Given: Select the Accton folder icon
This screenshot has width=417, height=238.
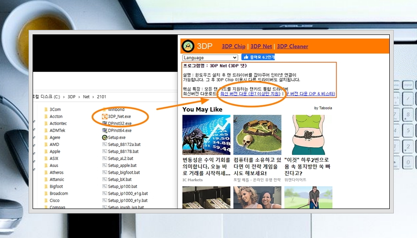Looking at the screenshot, I should click(46, 117).
